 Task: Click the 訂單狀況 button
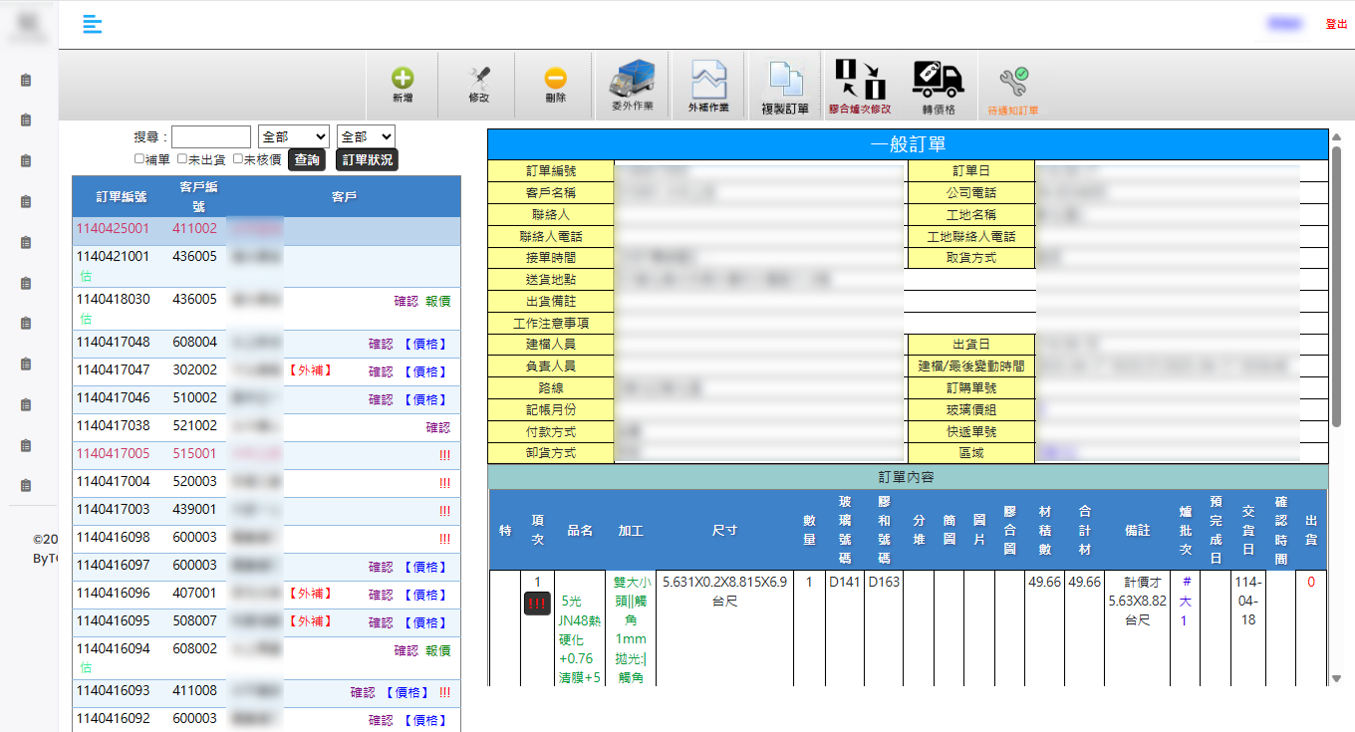(367, 160)
